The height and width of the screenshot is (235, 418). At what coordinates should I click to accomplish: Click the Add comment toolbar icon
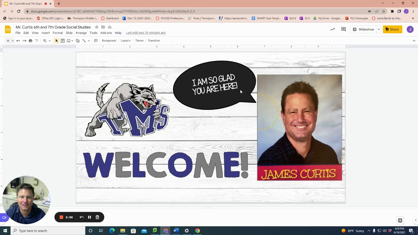click(x=96, y=41)
